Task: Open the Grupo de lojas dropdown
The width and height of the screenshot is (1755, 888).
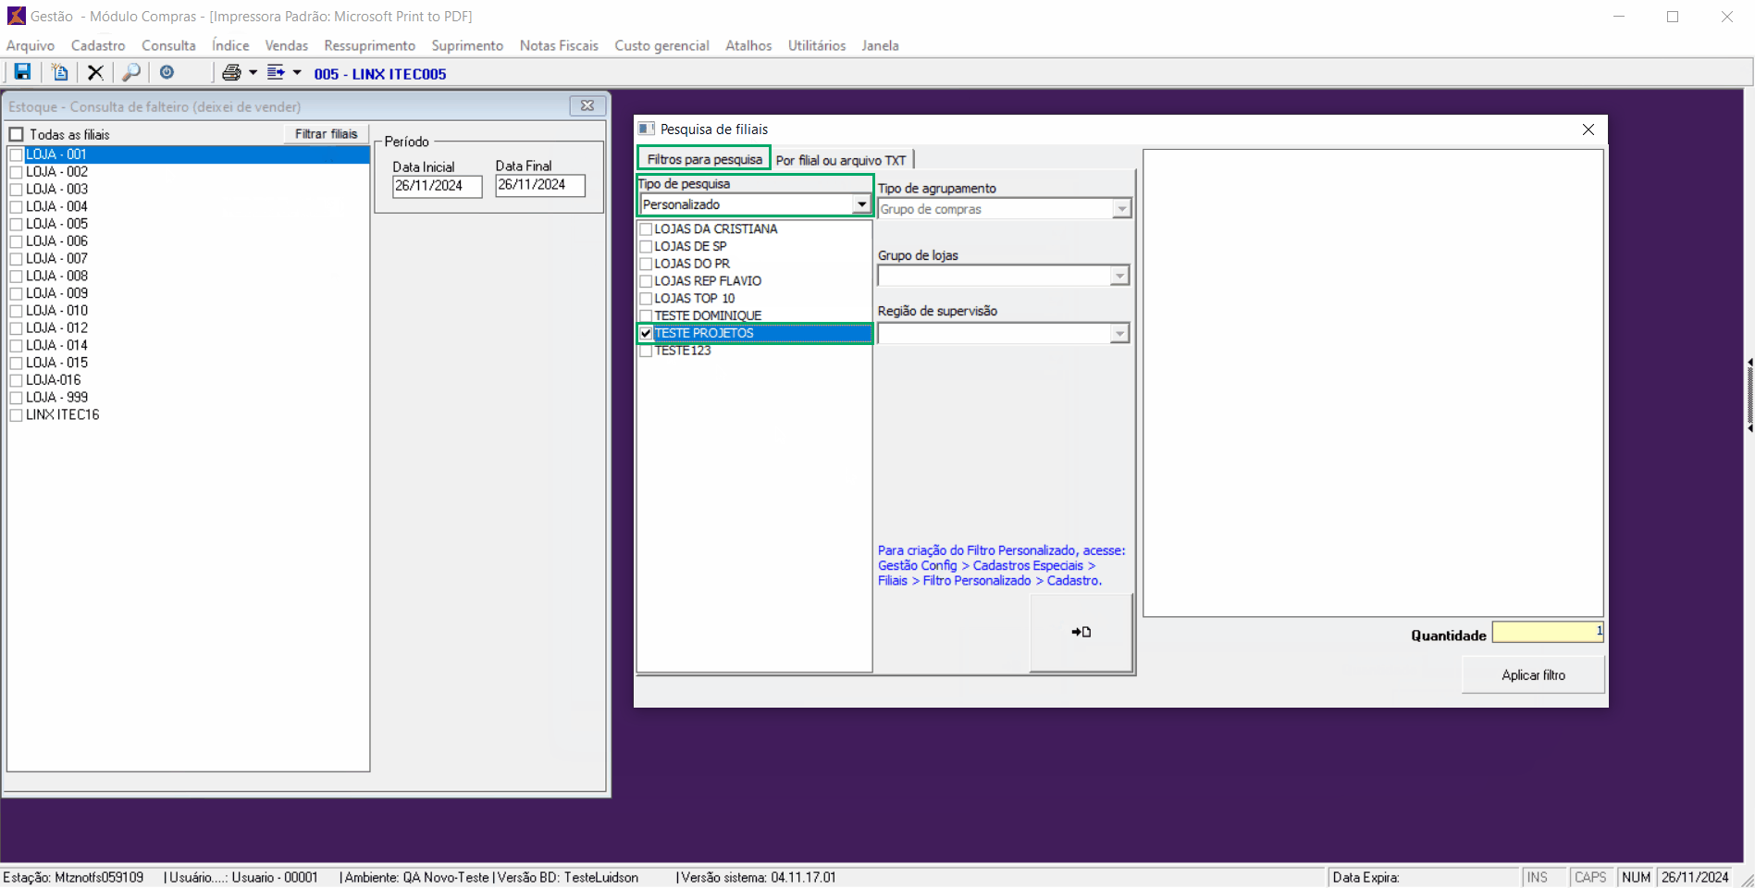Action: (x=1119, y=276)
